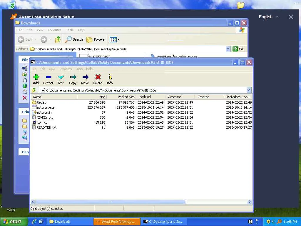The width and height of the screenshot is (301, 226).
Task: Click the Add button in 7-Zip toolbar
Action: pyautogui.click(x=36, y=79)
